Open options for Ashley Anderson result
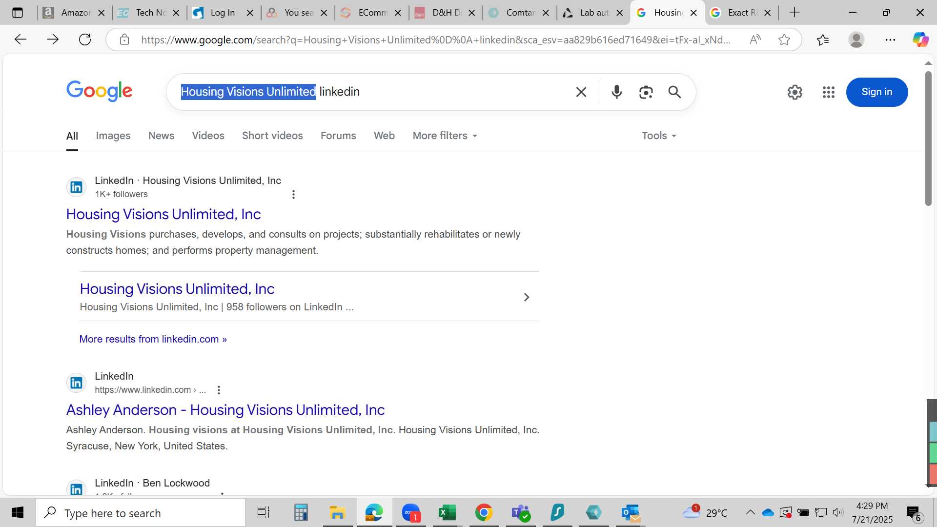This screenshot has height=527, width=937. [219, 390]
